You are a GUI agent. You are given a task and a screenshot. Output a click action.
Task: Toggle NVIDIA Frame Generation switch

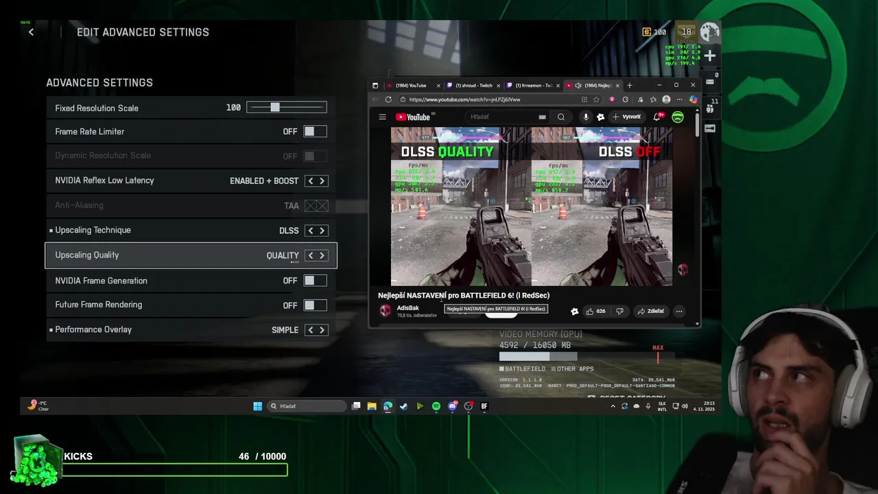point(316,281)
